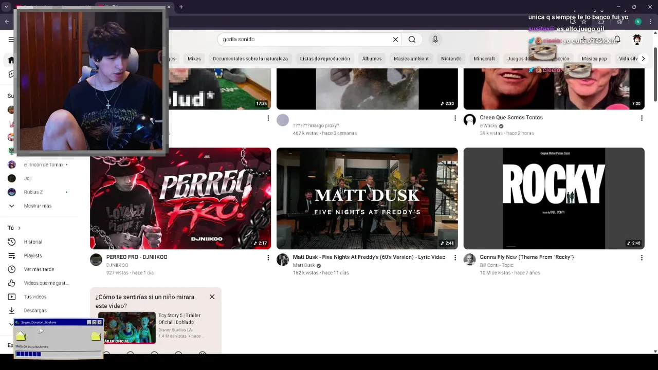This screenshot has height=370, width=658.
Task: Select the Álbumes chip
Action: (372, 59)
